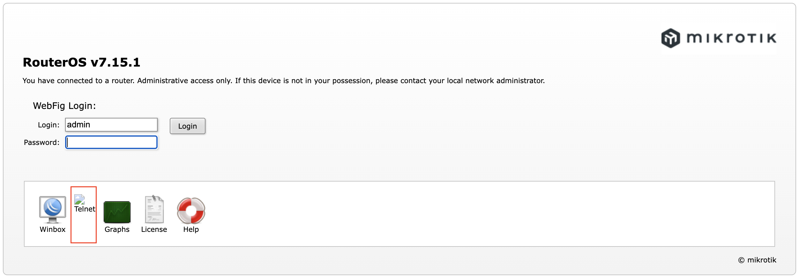Click the RouterOS v7.15.1 heading
This screenshot has height=279, width=799.
[81, 62]
